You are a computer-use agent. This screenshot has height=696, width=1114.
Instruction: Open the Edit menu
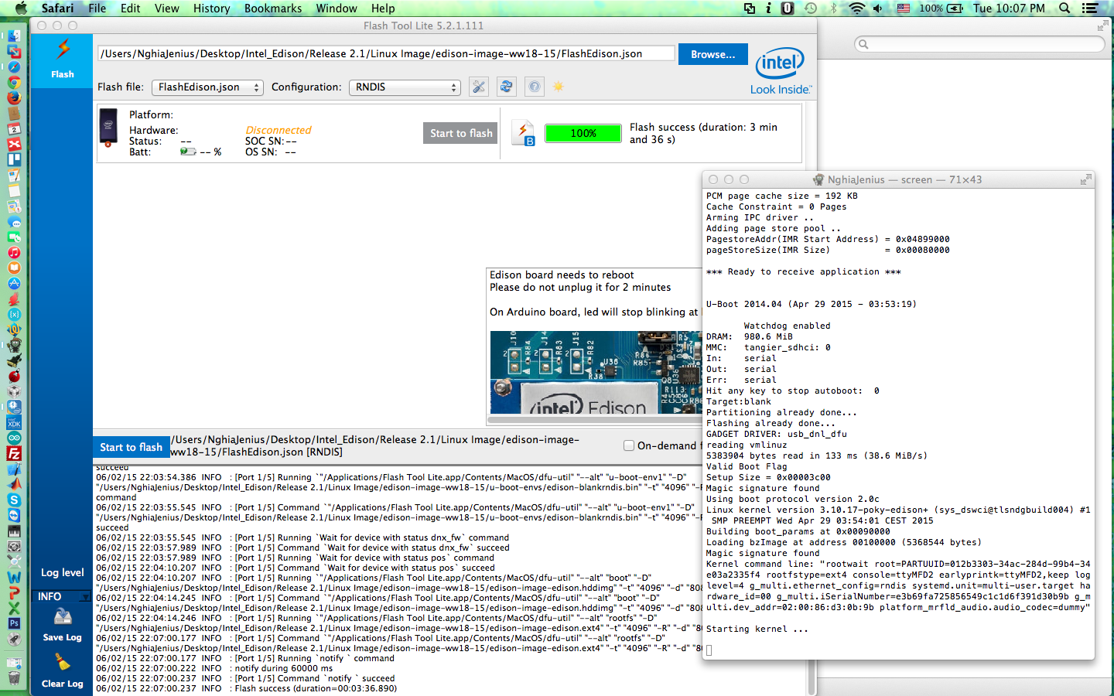click(x=130, y=9)
